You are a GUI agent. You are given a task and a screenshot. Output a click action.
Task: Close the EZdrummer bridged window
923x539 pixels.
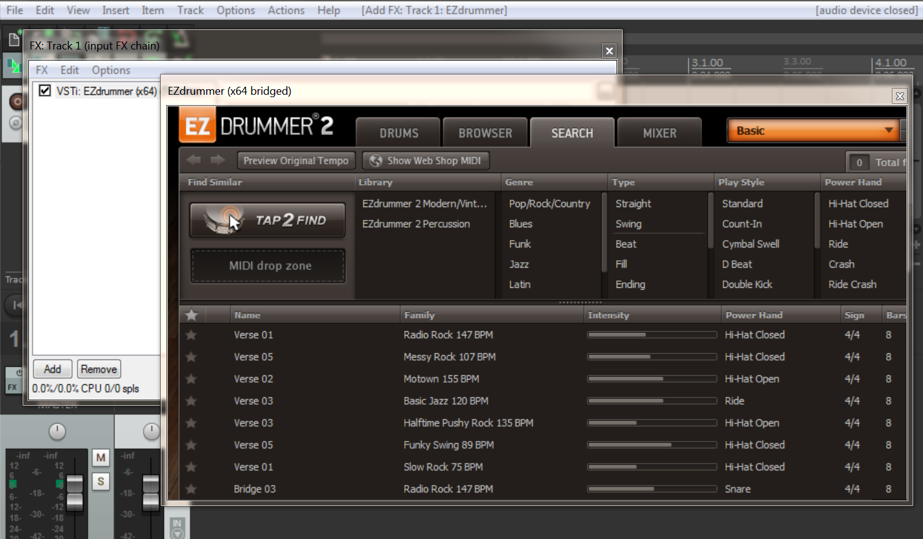899,96
